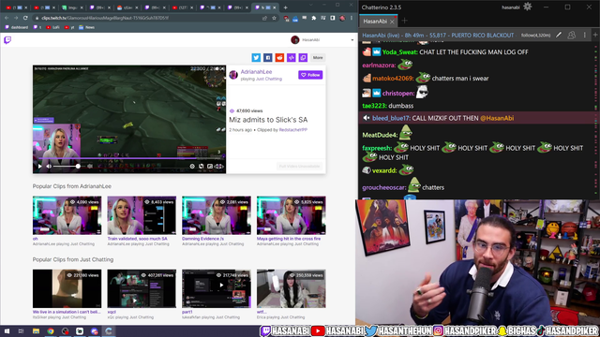Mute the clip player volume

click(x=49, y=167)
